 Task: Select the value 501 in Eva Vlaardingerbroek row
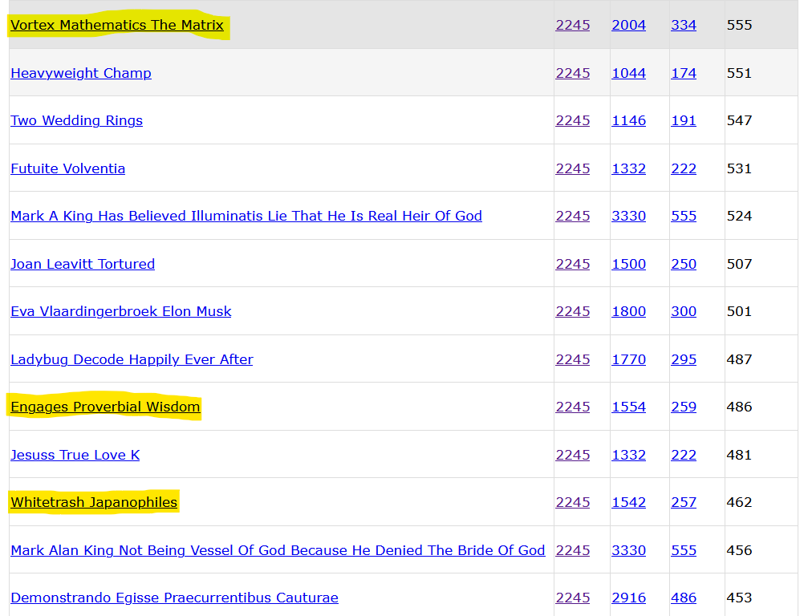(739, 311)
